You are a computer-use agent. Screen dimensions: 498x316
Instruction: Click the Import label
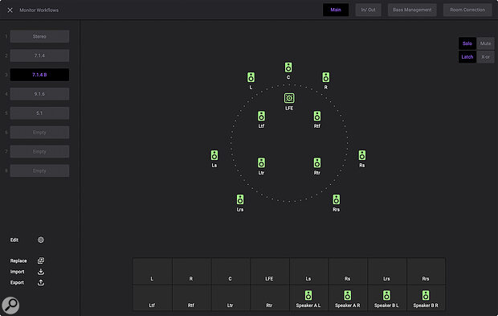pos(17,272)
